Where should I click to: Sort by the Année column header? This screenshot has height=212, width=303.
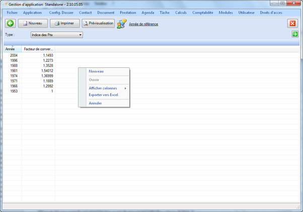(x=10, y=49)
